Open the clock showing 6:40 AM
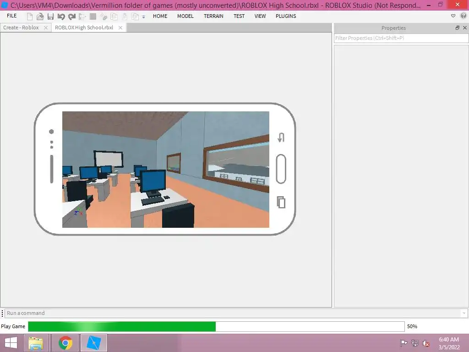The image size is (469, 352). pos(449,343)
